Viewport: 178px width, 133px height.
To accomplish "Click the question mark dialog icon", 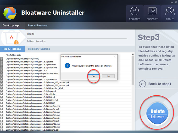I will coord(67,66).
